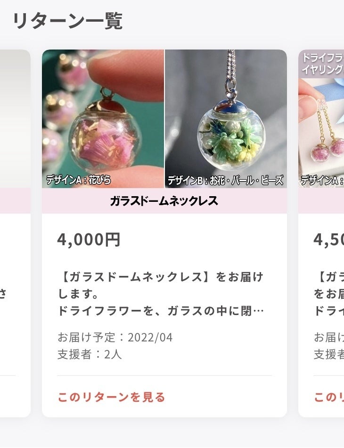The image size is (344, 448).
Task: Select the pink petals Design A necklace photo
Action: (x=103, y=118)
